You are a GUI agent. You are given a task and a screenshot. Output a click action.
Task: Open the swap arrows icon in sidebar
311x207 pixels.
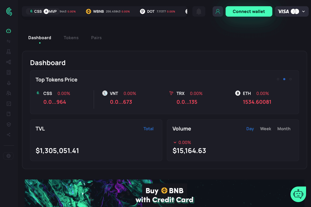[x=9, y=42]
